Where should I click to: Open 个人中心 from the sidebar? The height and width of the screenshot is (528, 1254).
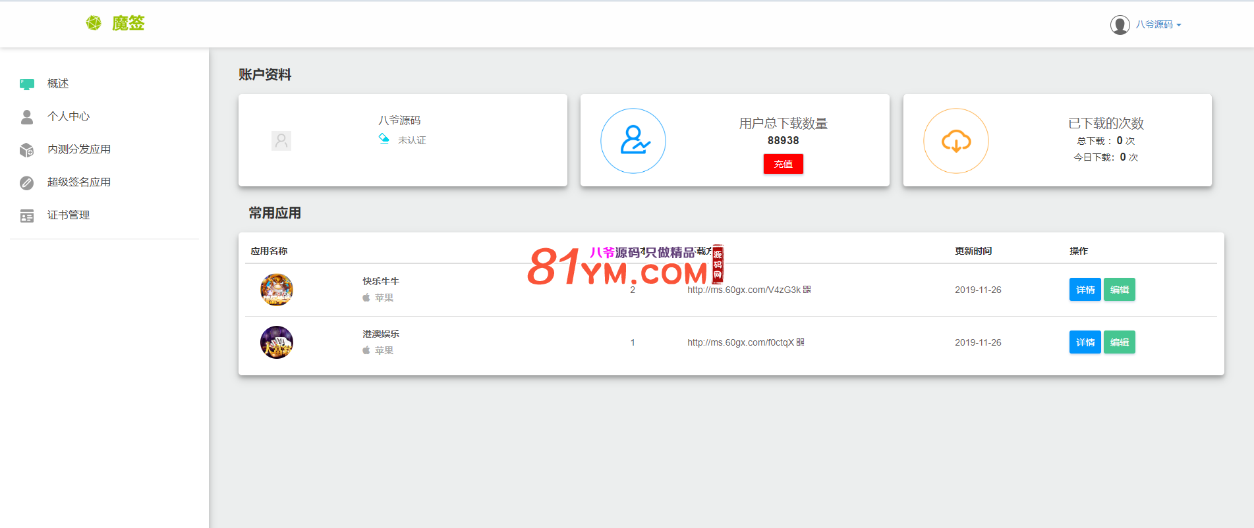[68, 117]
